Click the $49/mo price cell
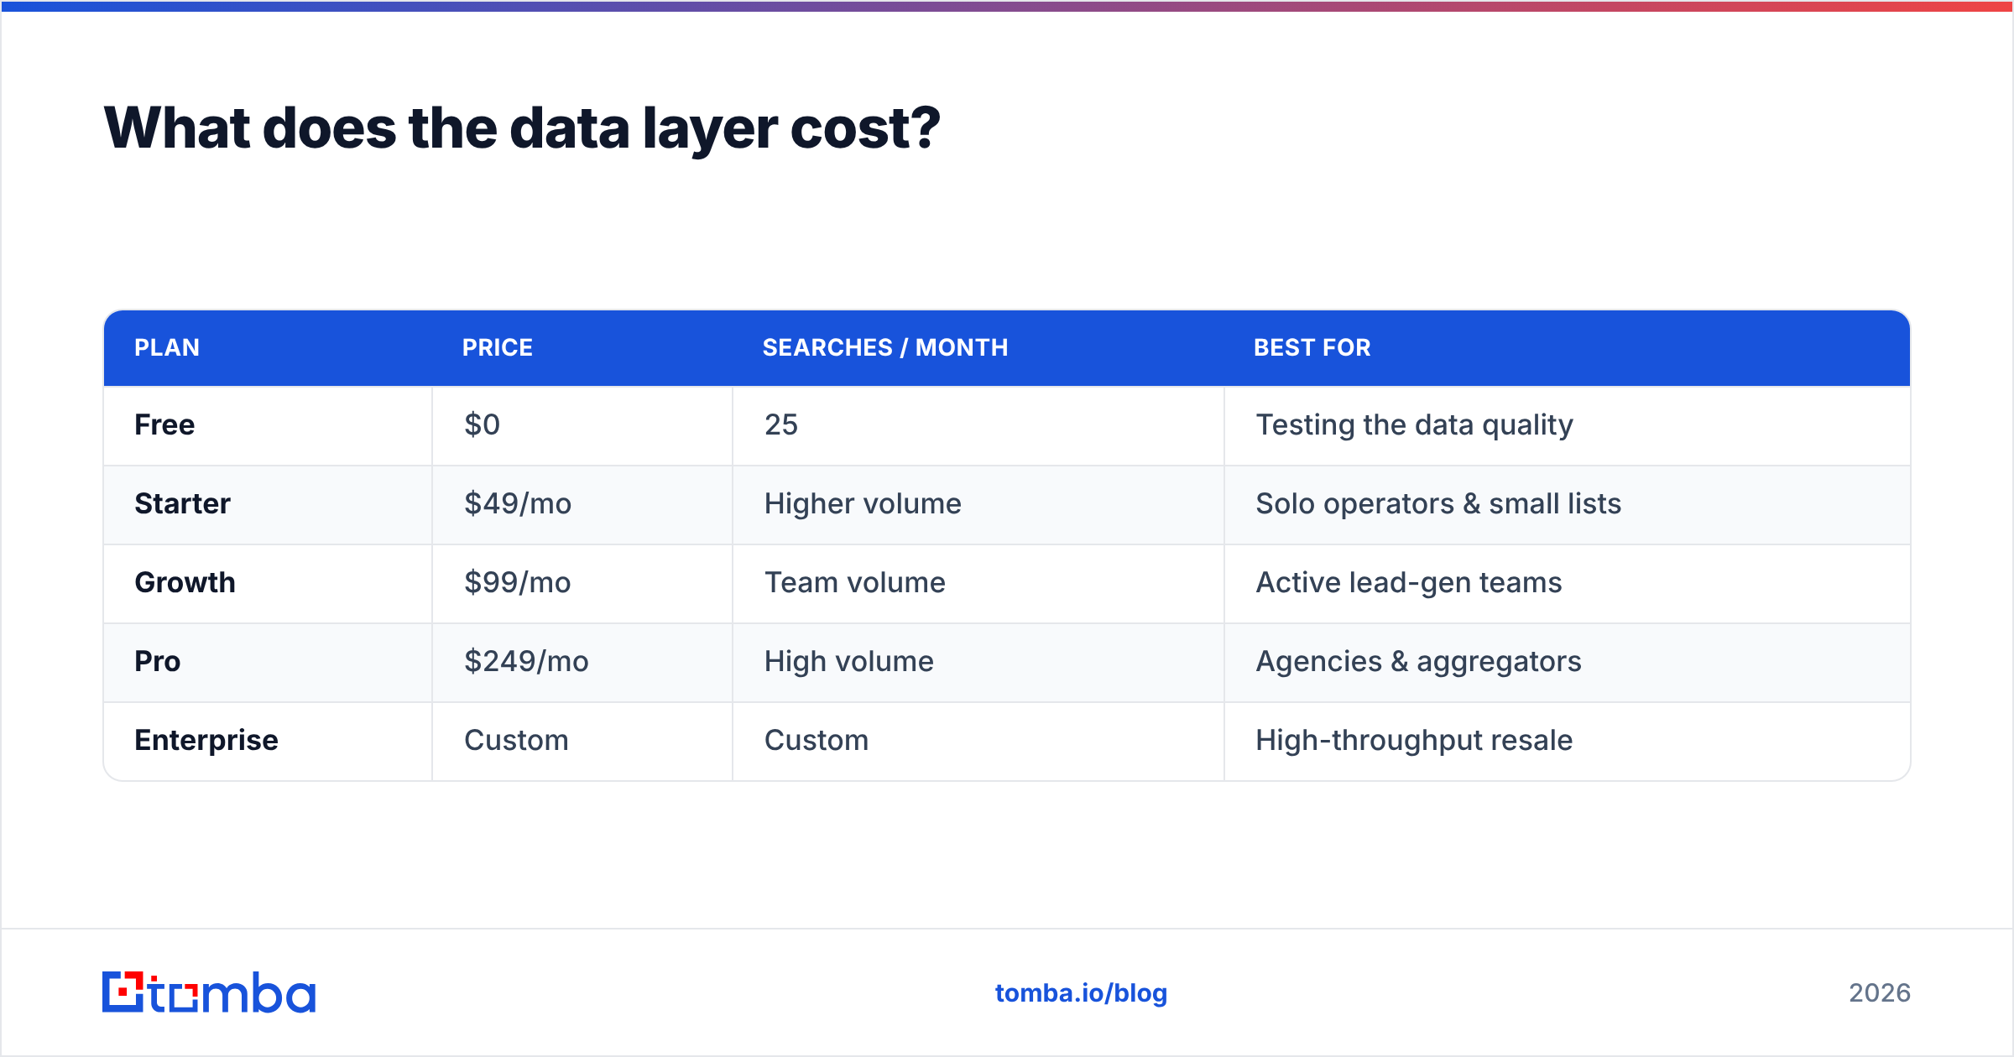The image size is (2014, 1057). (582, 504)
